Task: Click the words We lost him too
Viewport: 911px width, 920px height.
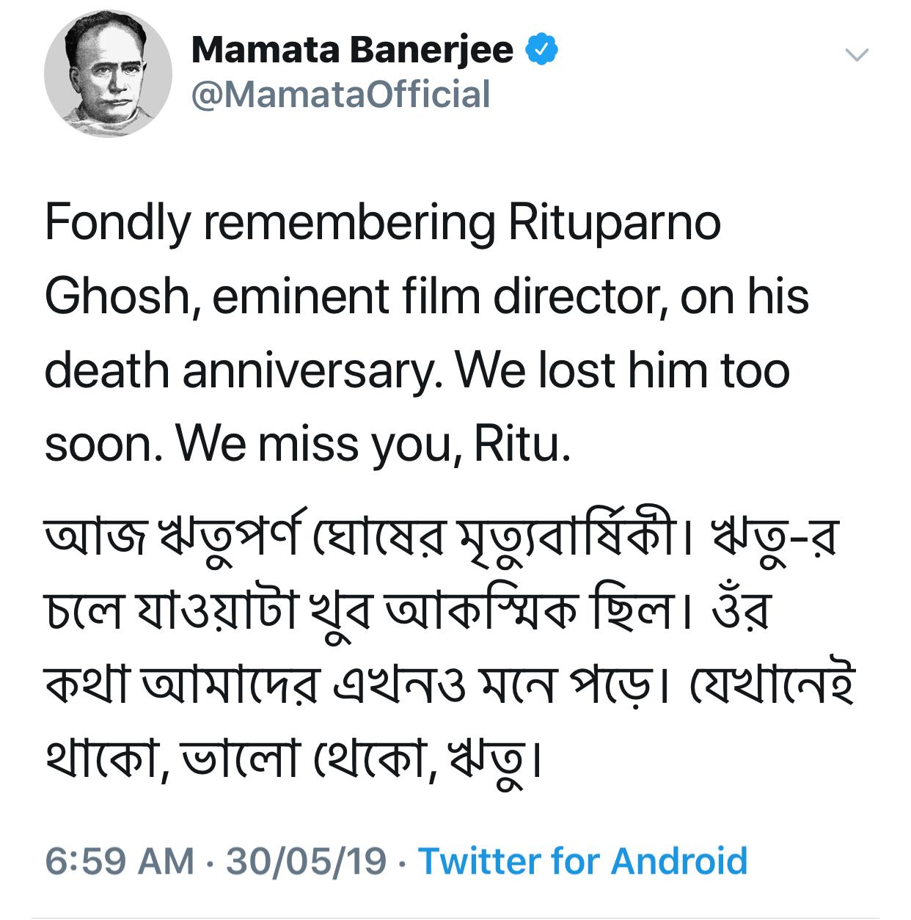Action: coord(623,370)
